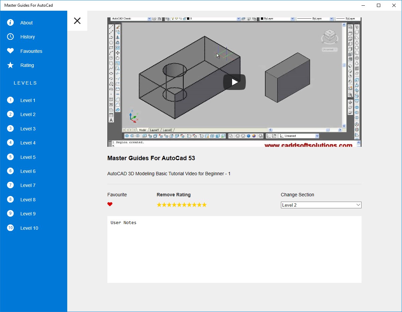This screenshot has width=402, height=312.
Task: Go to Level 3 in sidebar
Action: (x=28, y=129)
